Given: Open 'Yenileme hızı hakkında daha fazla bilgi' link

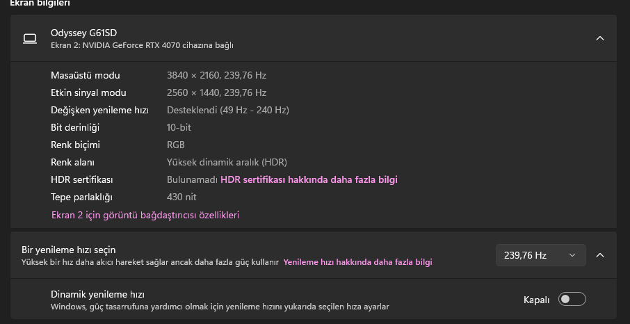Looking at the screenshot, I should [357, 263].
